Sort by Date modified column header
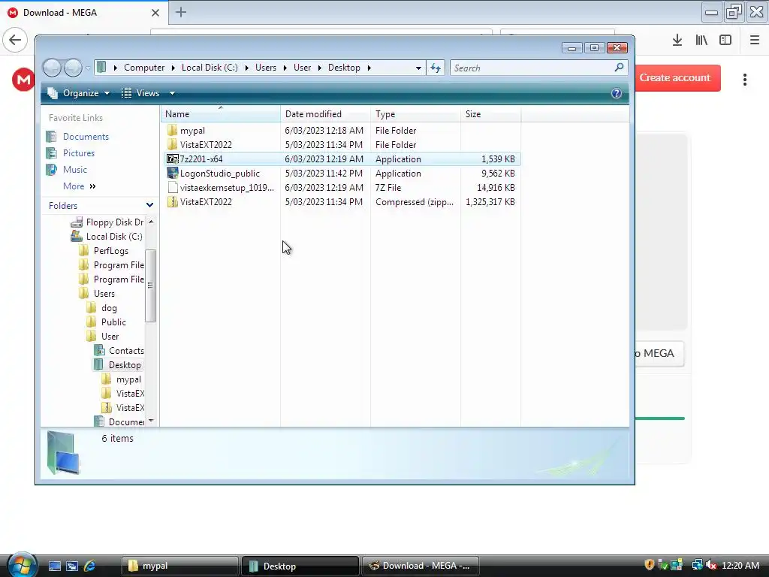Viewport: 769px width, 577px height. point(325,114)
